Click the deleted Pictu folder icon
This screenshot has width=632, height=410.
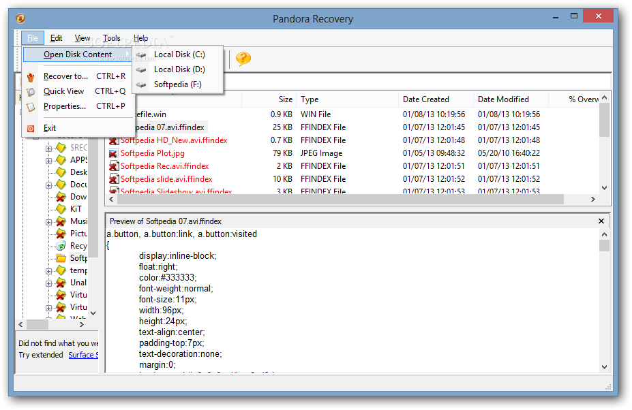[x=61, y=234]
